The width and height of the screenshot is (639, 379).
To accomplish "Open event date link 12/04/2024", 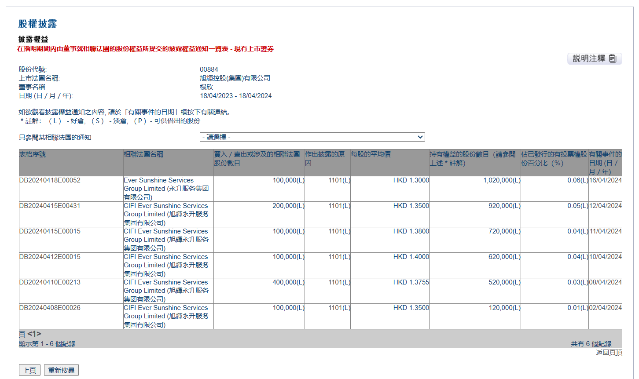I will [x=605, y=206].
